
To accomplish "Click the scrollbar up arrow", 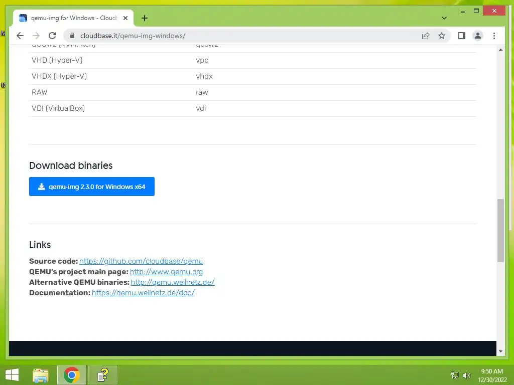I will pos(500,50).
